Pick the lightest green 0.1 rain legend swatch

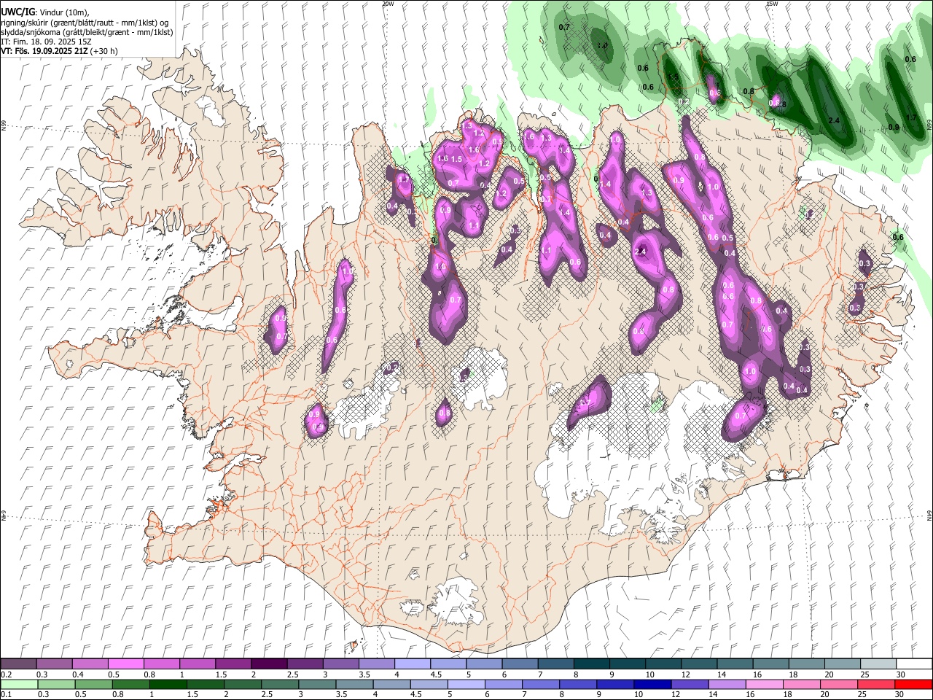pyautogui.click(x=19, y=685)
